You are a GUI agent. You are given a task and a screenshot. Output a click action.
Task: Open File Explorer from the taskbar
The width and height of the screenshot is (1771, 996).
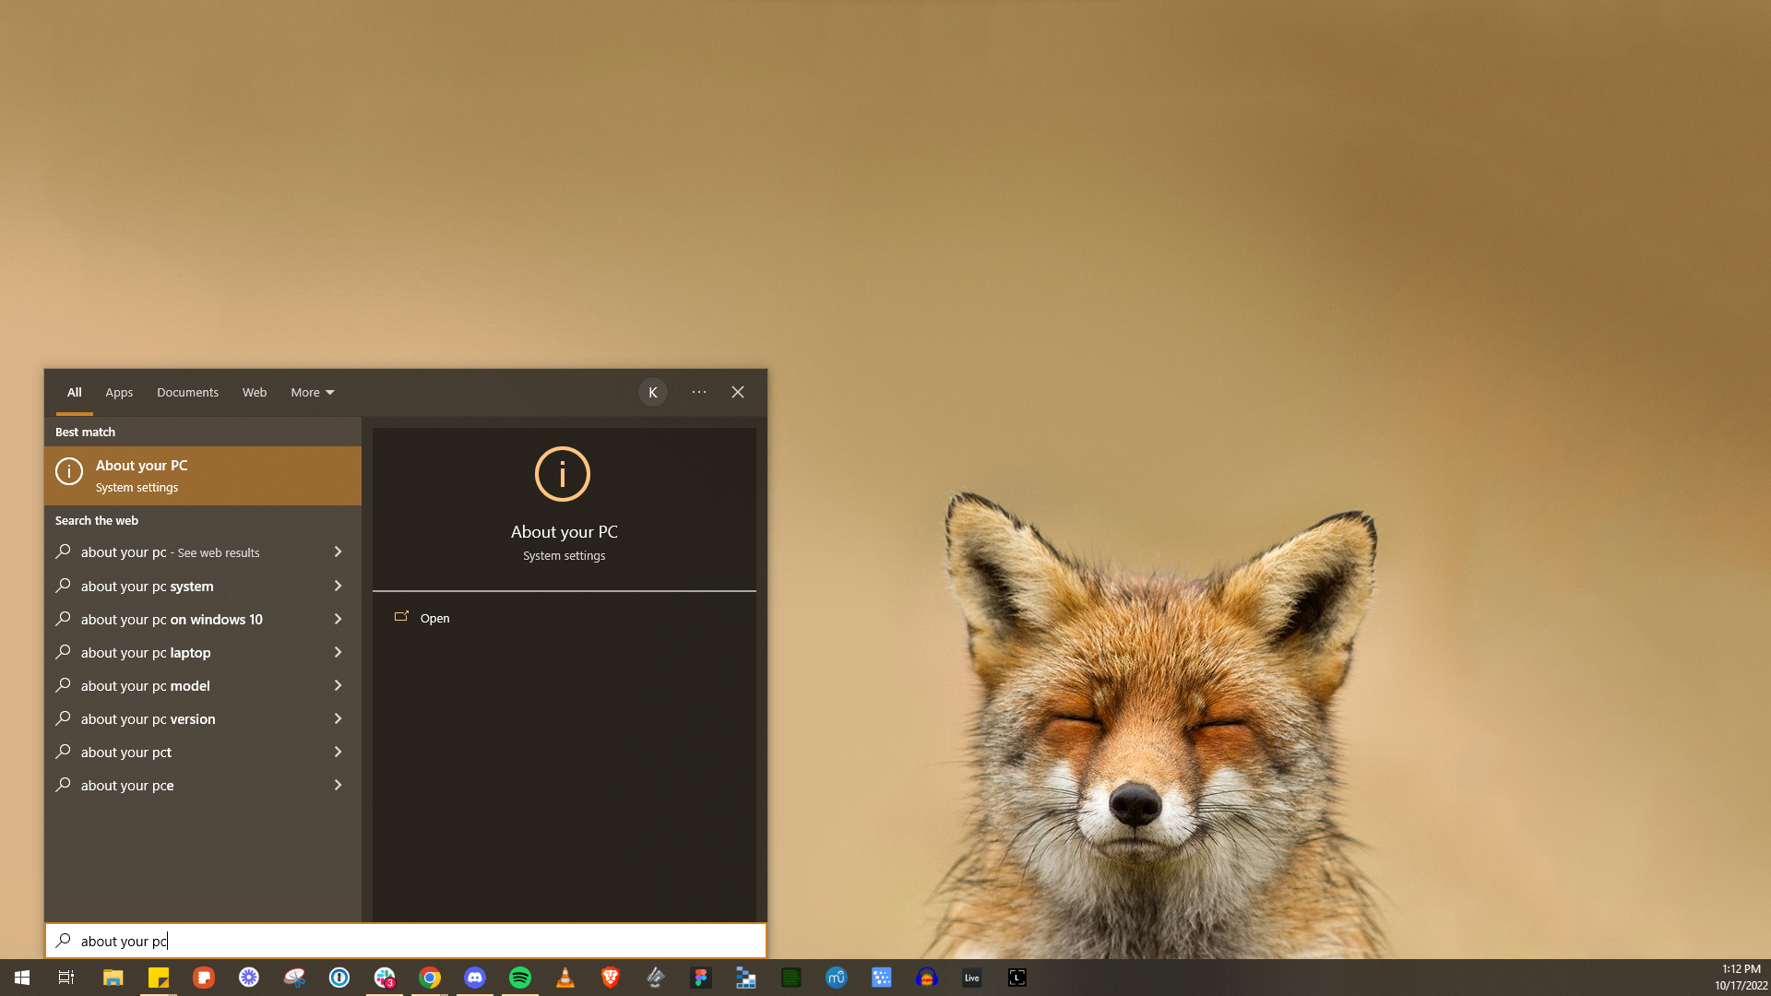113,978
